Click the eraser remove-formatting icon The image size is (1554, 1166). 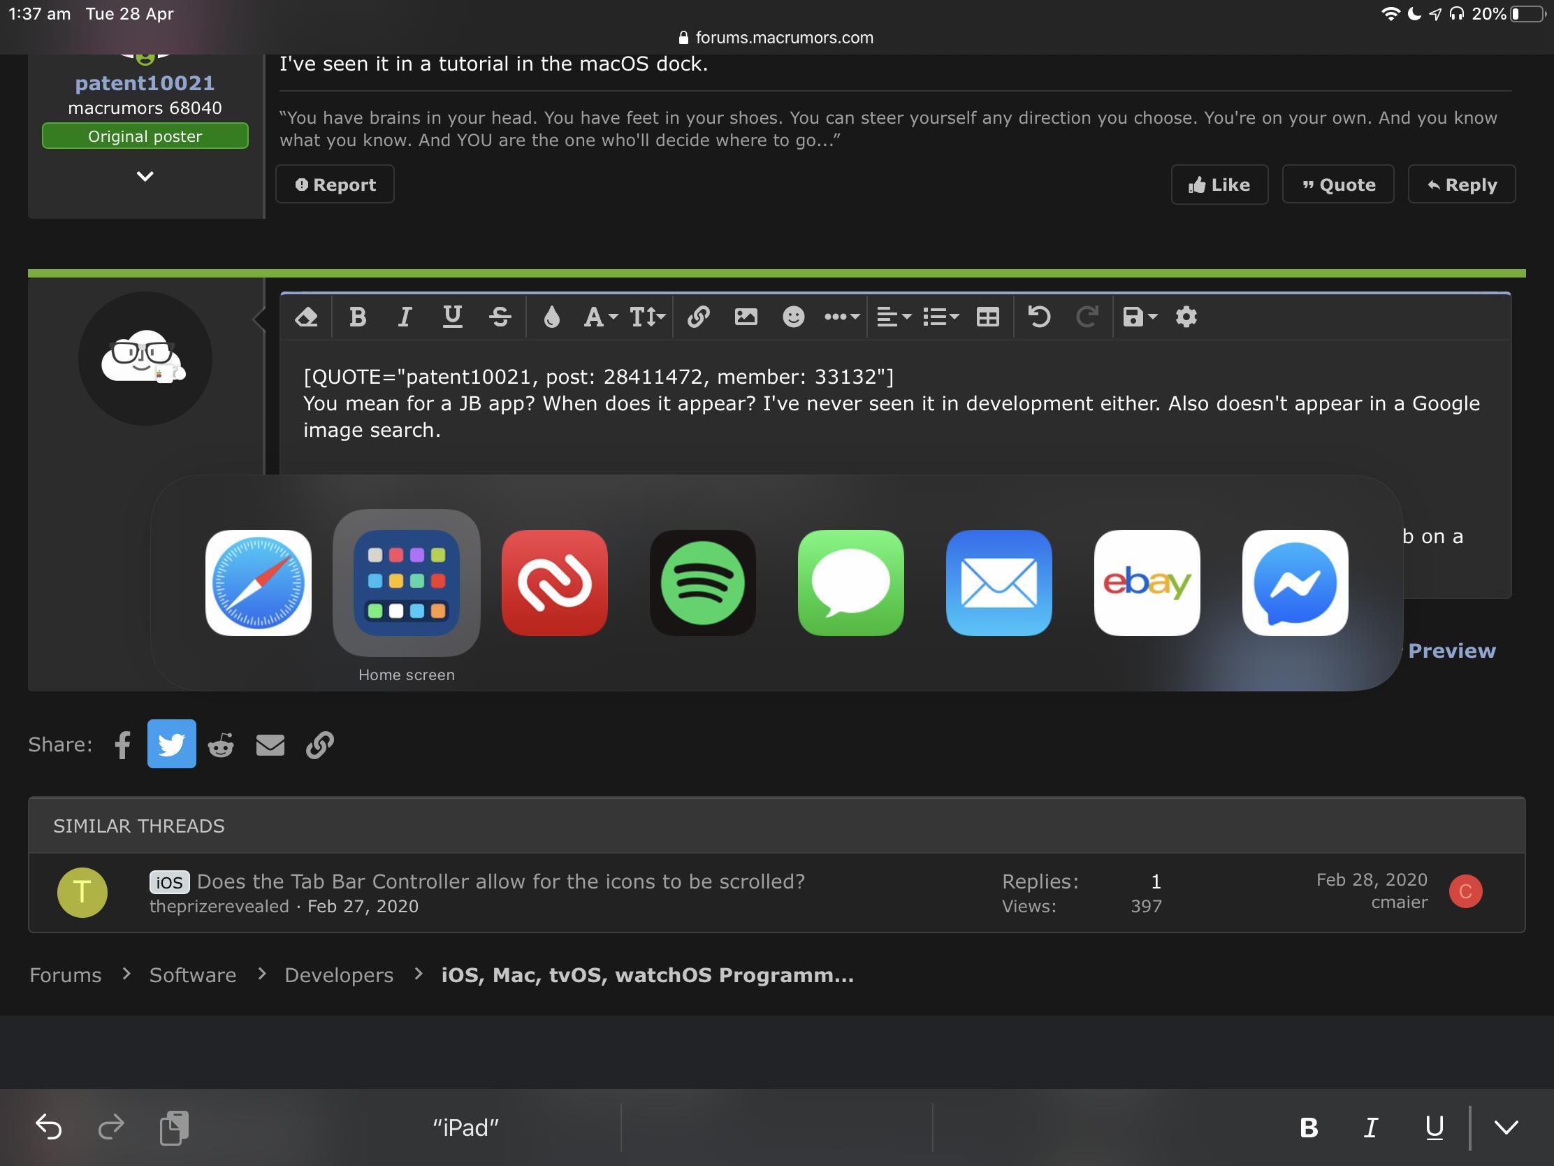[x=306, y=317]
